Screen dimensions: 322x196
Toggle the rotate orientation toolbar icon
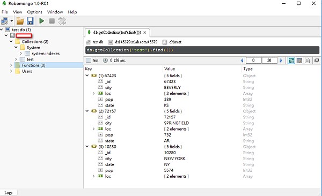[62, 21]
